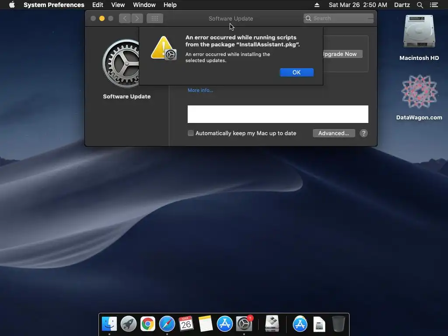
Task: Select the DataWagon.com desktop icon
Action: [419, 97]
